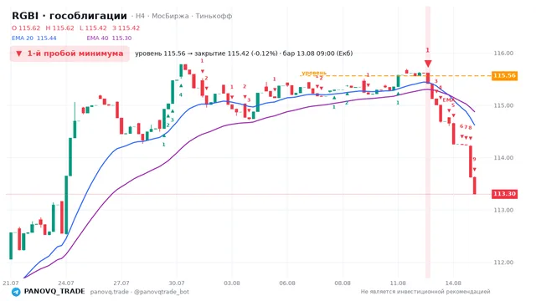Click the 112.00 price axis label

click(503, 262)
